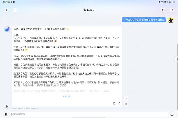Select the user prompt message bubble
Image resolution: width=178 pixels, height=118 pixels.
144,20
